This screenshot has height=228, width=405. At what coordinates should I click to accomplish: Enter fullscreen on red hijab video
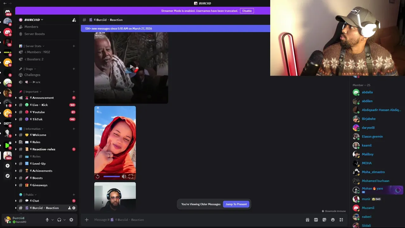click(x=131, y=177)
